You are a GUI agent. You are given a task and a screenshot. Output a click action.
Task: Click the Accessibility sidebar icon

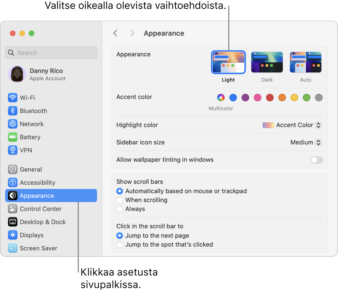point(12,183)
